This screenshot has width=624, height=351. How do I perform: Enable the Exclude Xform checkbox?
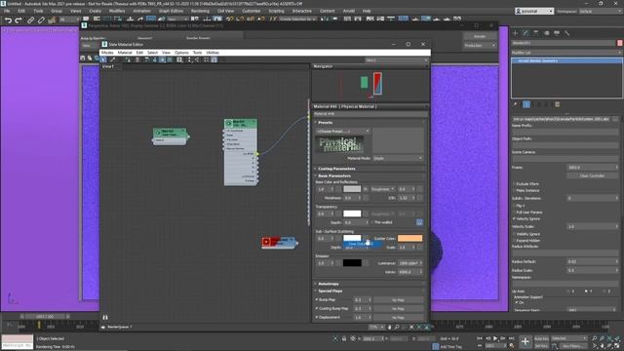coord(514,184)
